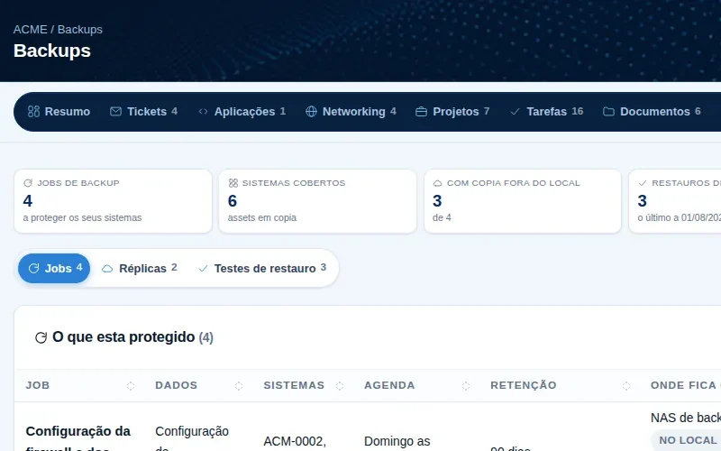Click the Projetos briefcase icon
The width and height of the screenshot is (721, 451).
point(421,111)
